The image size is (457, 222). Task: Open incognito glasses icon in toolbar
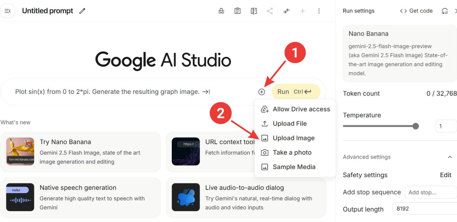(x=221, y=11)
